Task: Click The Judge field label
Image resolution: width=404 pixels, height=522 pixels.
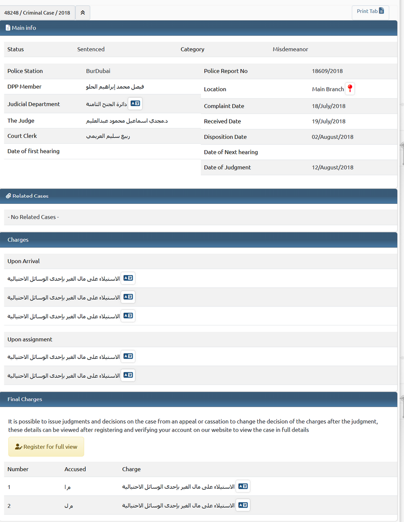Action: tap(21, 121)
